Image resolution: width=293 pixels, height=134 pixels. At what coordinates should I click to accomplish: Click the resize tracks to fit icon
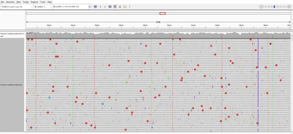pos(120,7)
